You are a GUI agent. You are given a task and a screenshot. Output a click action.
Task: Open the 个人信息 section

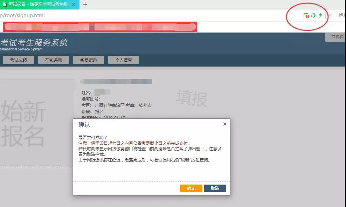point(124,60)
